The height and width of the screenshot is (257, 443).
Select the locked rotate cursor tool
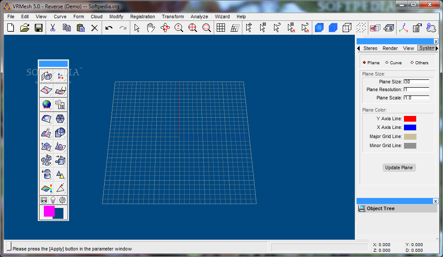pos(305,28)
